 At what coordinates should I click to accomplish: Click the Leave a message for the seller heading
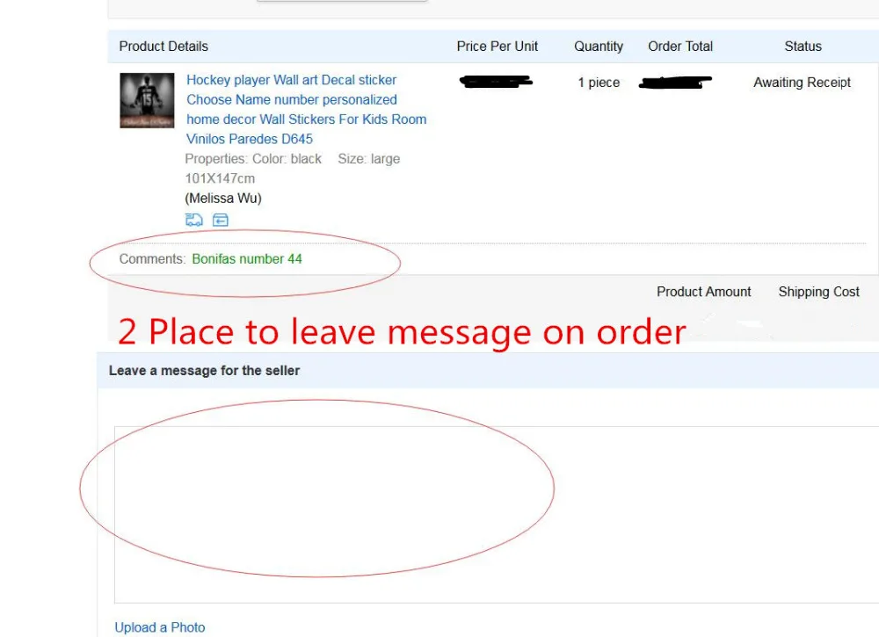pos(204,370)
